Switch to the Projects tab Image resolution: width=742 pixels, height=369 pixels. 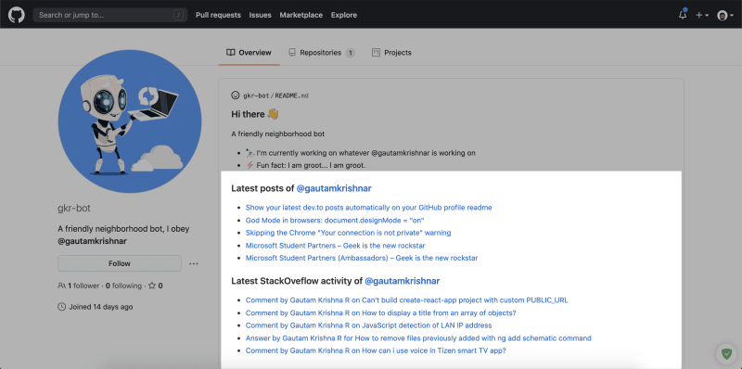click(391, 53)
